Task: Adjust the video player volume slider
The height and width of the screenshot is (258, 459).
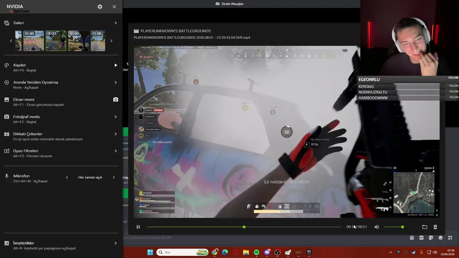Action: 394,227
